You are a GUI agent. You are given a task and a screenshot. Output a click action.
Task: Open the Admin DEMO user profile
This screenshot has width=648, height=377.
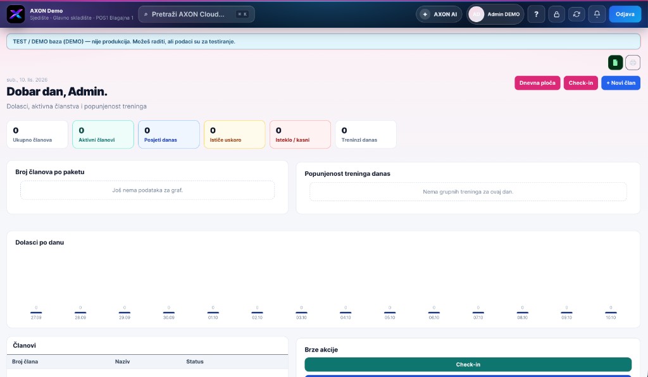495,14
